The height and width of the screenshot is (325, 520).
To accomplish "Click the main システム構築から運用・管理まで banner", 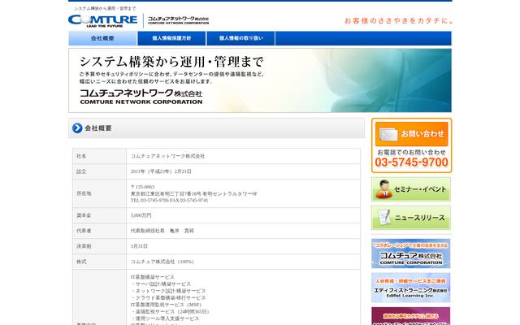I will (x=260, y=80).
